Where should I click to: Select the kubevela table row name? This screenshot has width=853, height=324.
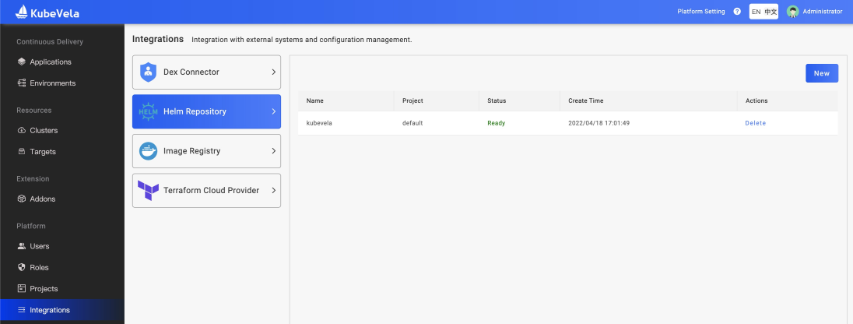coord(320,123)
